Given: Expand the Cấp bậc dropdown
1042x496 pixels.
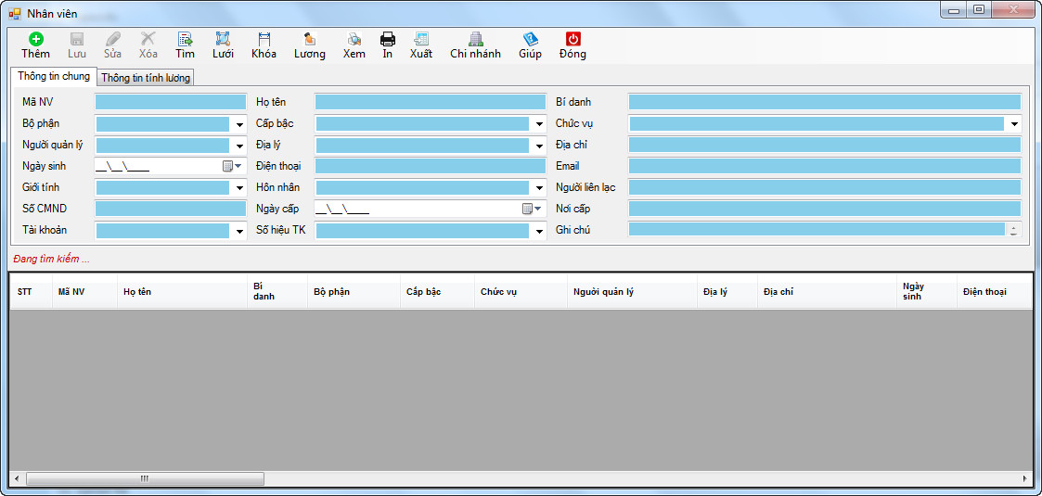Looking at the screenshot, I should 539,124.
